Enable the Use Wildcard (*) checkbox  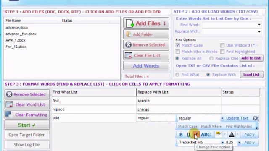pos(222,45)
